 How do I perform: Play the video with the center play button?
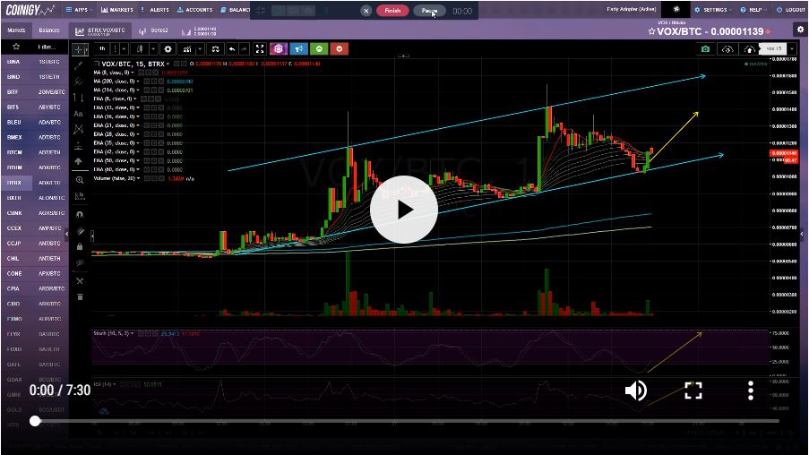click(404, 210)
